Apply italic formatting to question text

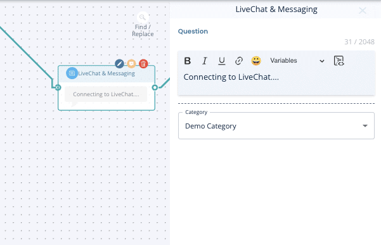(x=205, y=61)
